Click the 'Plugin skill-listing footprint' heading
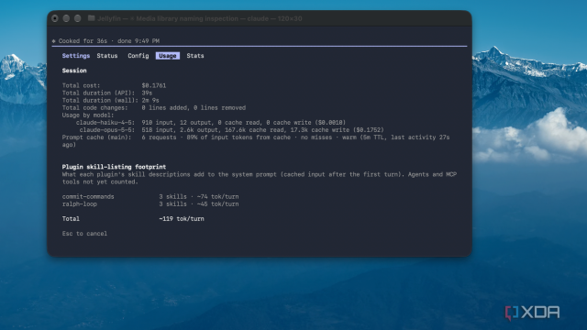 [x=114, y=167]
